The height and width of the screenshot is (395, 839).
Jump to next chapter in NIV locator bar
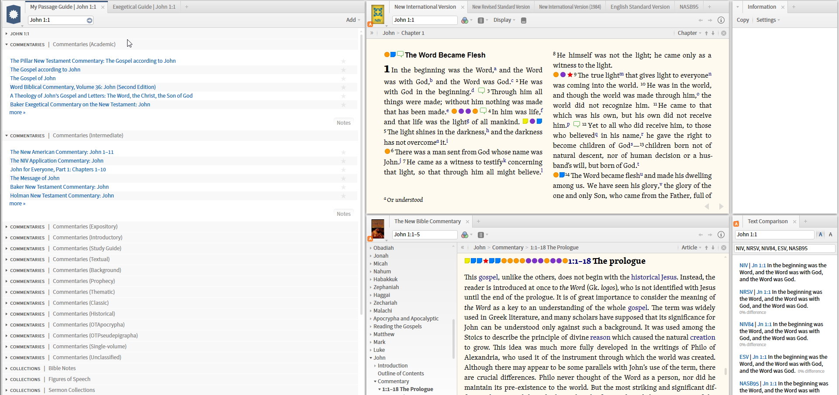(x=713, y=33)
